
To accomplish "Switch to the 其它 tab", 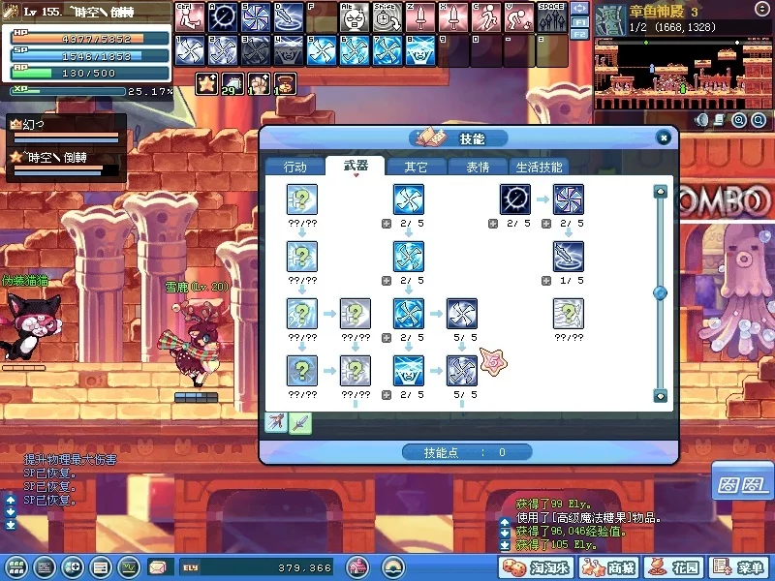I will coord(417,167).
